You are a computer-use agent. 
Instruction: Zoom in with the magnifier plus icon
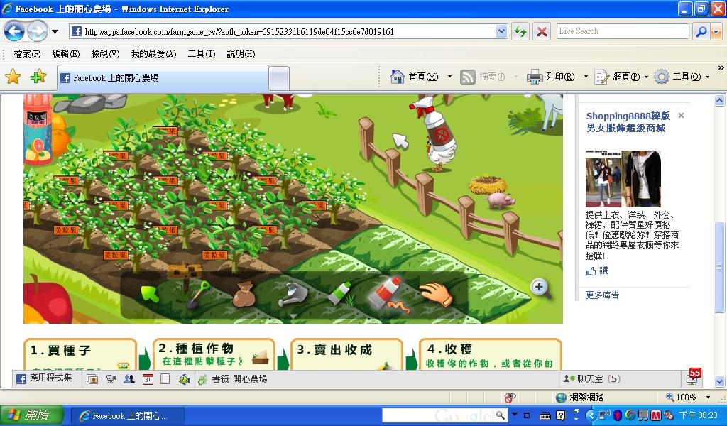(540, 288)
